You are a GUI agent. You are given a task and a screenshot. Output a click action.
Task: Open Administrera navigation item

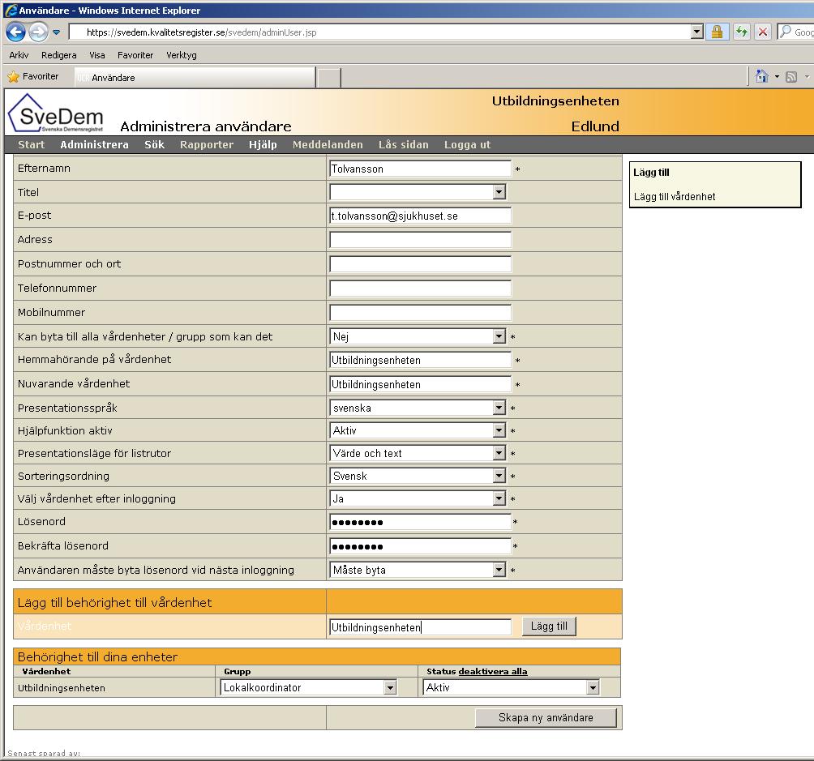[x=94, y=145]
